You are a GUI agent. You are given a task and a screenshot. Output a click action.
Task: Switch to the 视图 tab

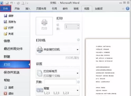point(87,8)
